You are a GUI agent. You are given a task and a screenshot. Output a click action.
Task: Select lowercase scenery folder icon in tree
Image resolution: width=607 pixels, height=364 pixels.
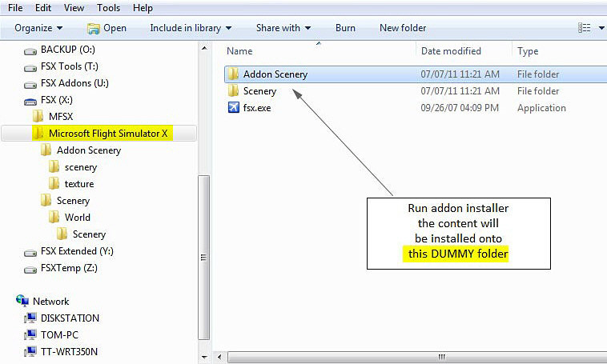(x=54, y=166)
